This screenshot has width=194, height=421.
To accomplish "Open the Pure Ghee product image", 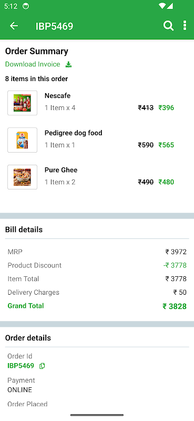I will point(22,177).
